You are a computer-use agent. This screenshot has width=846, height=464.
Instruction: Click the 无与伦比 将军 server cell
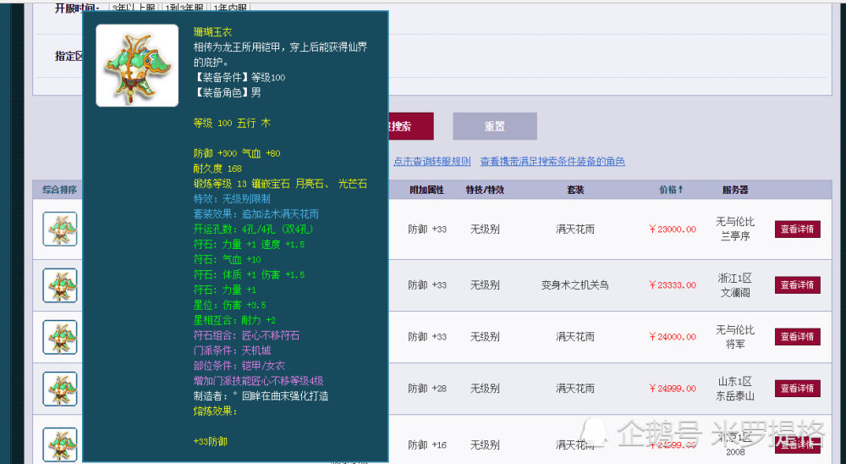tap(735, 336)
